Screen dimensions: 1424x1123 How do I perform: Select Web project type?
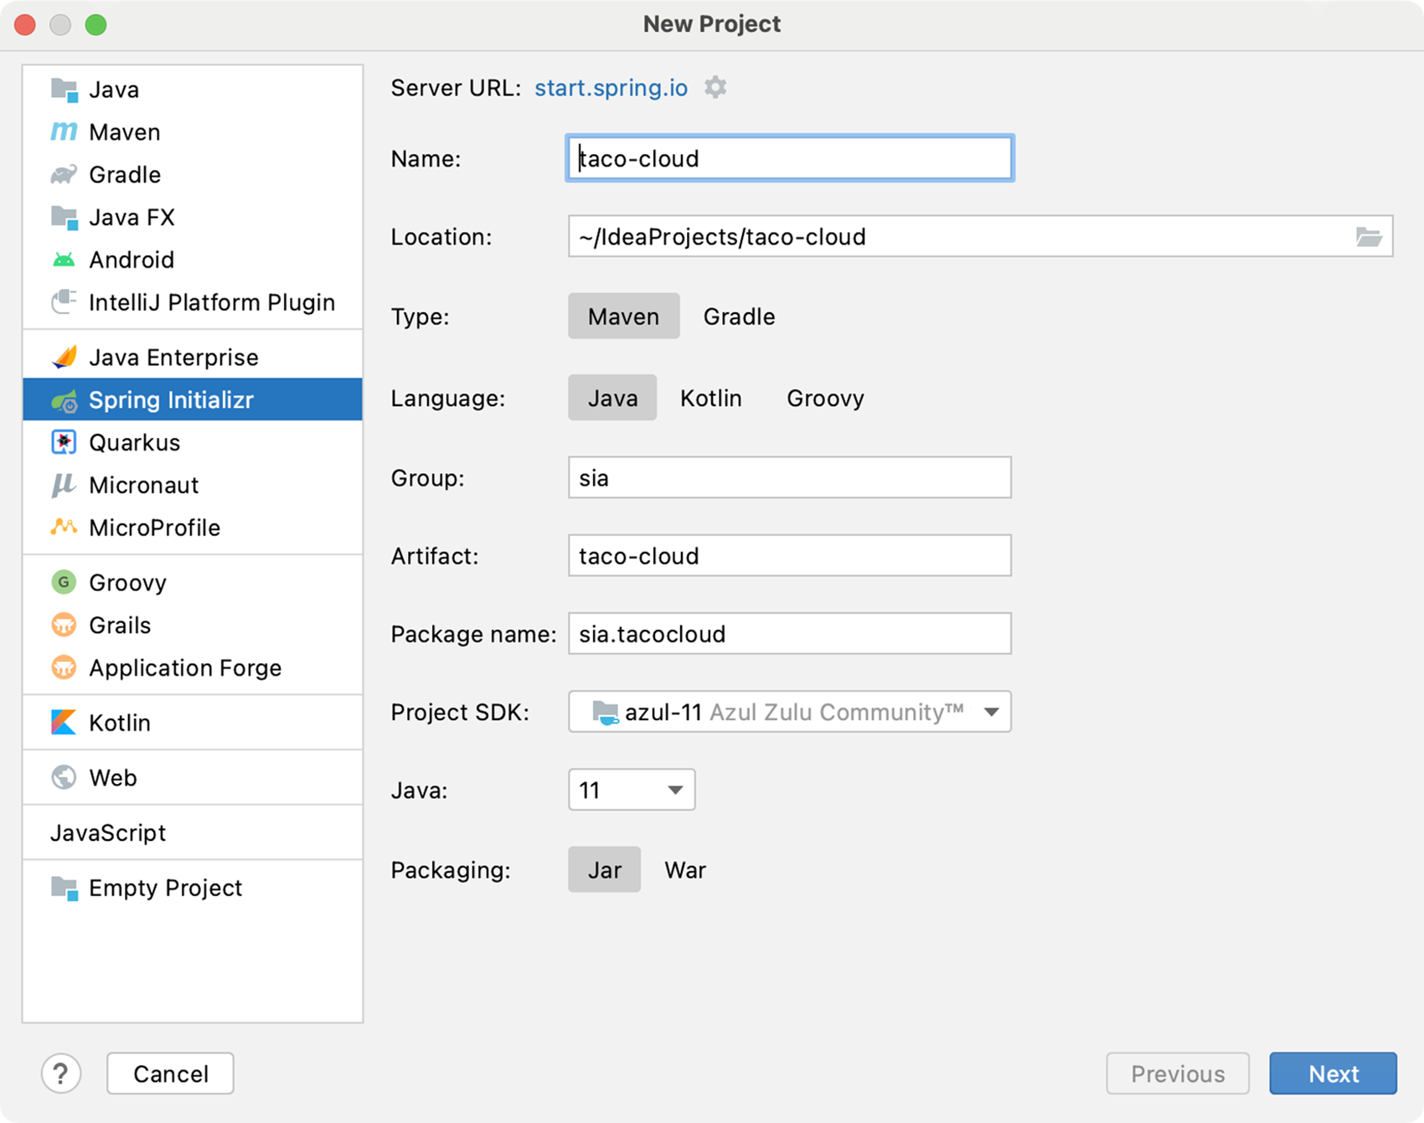193,778
